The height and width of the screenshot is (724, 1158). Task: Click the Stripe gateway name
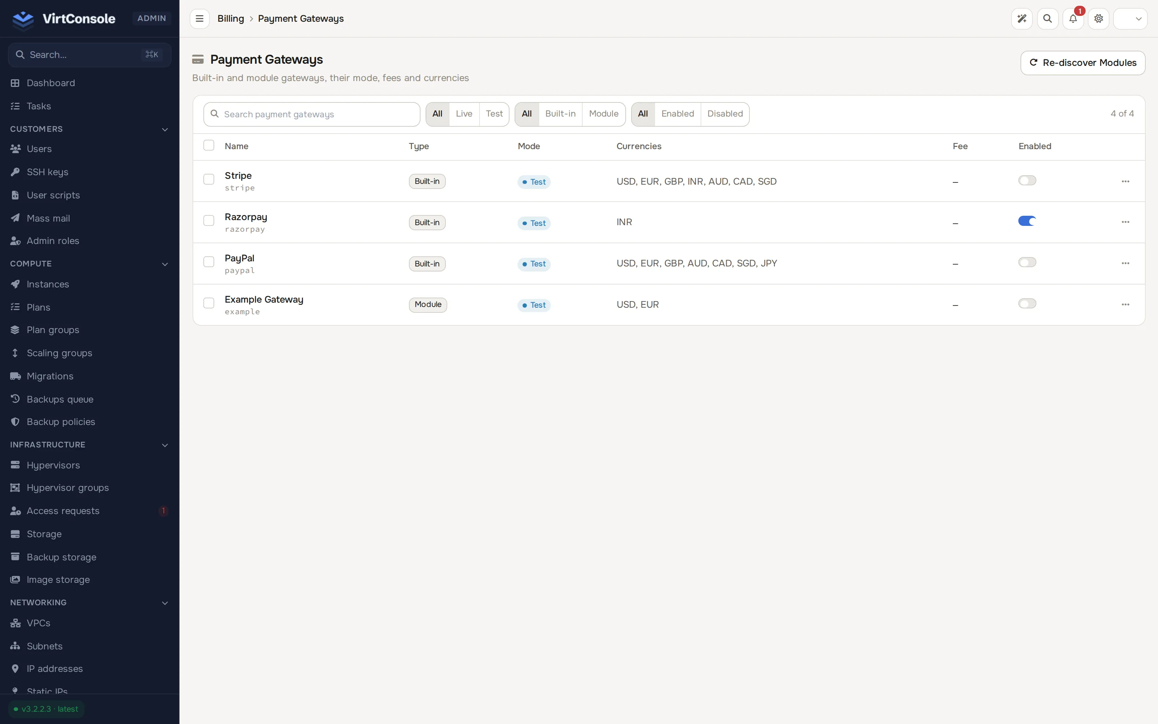(238, 176)
